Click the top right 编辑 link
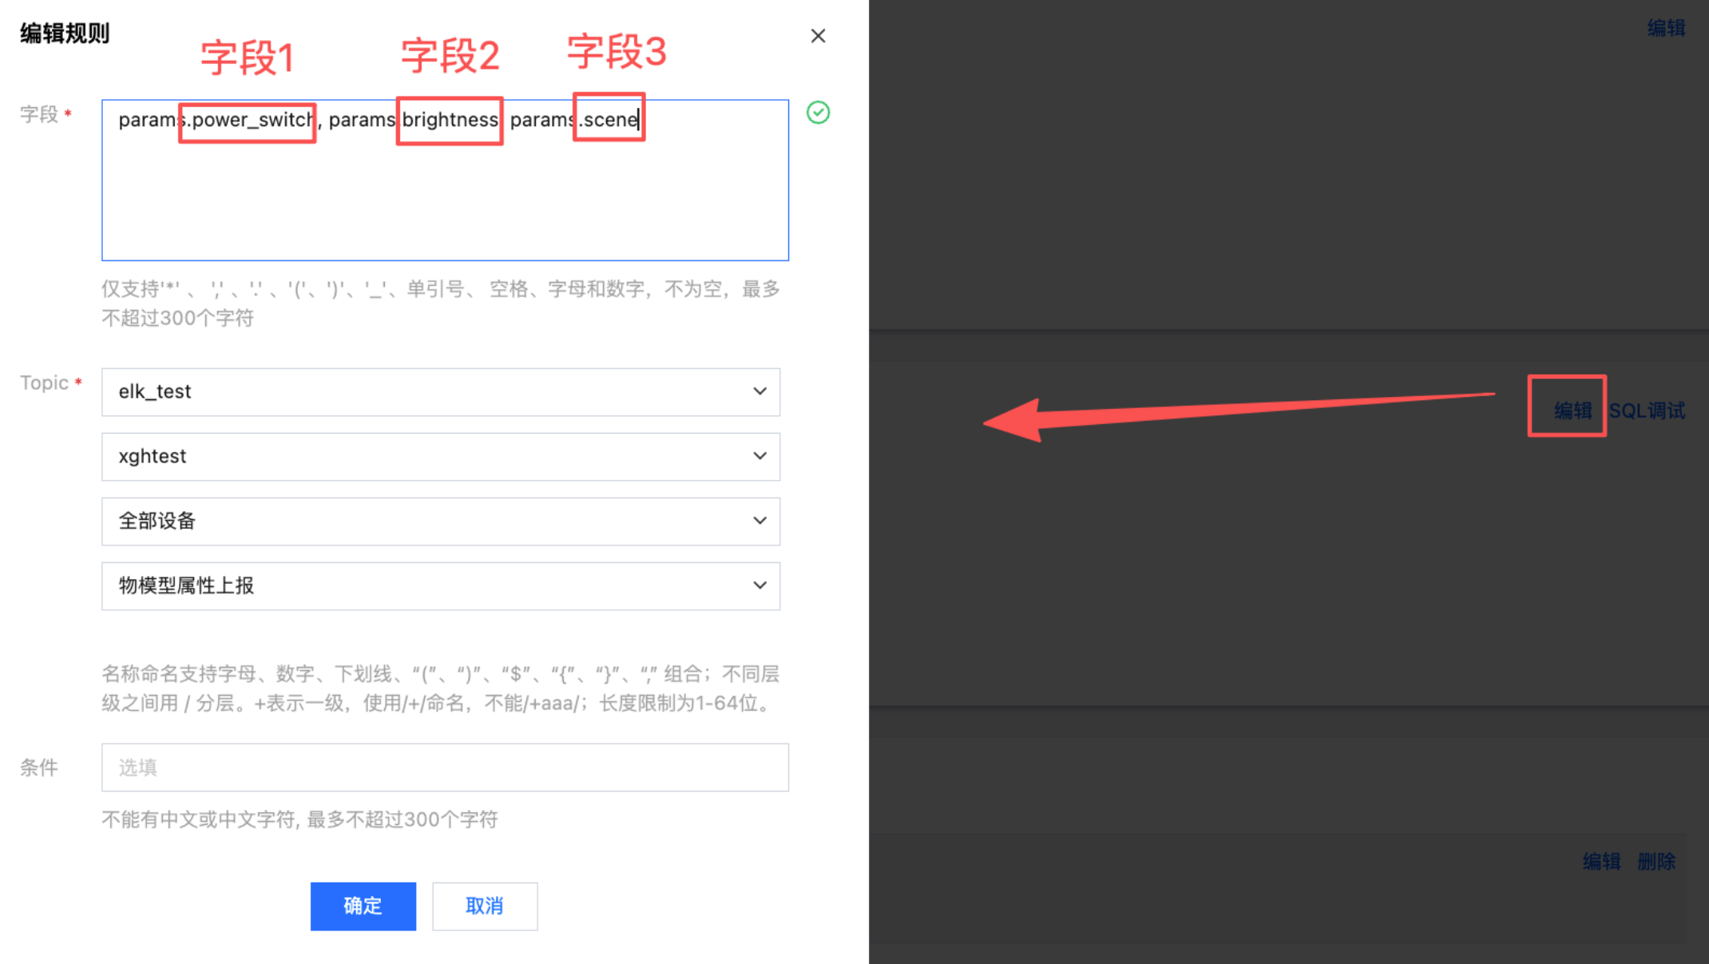1709x964 pixels. point(1666,28)
